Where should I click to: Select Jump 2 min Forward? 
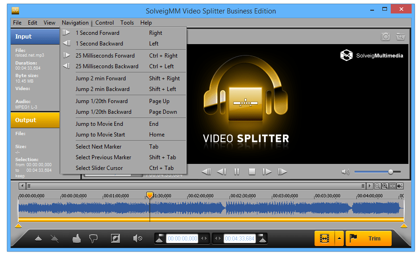point(123,78)
